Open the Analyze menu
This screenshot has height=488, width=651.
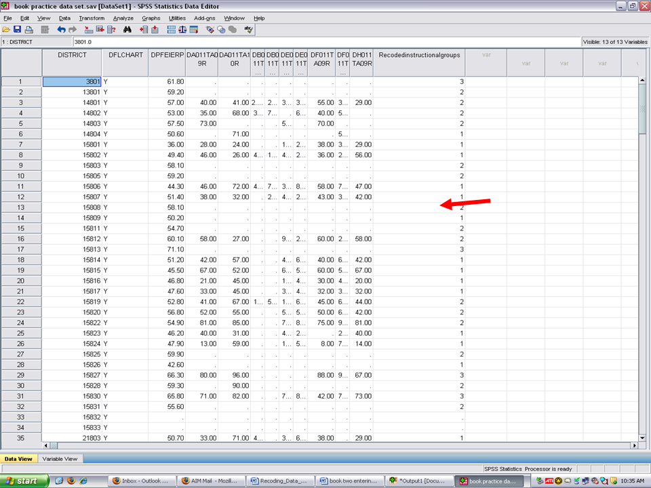pos(123,18)
